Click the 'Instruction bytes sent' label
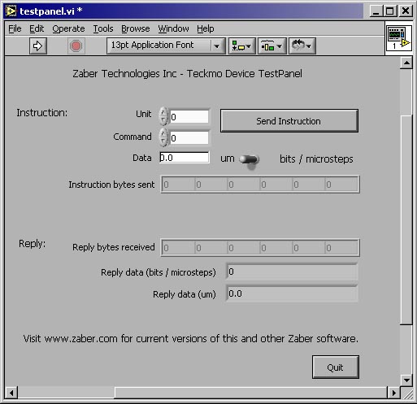This screenshot has height=404, width=417. (111, 185)
